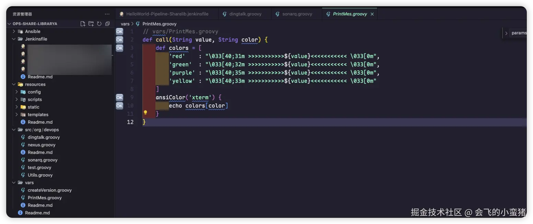
Task: Click the Groovy icon beside createVersion.groovy
Action: 23,190
